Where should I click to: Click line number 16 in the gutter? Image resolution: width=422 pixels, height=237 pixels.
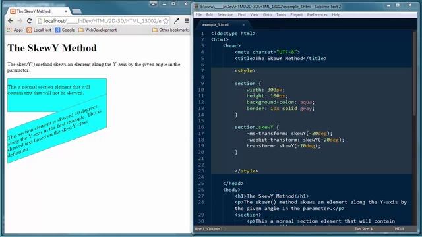coord(201,127)
